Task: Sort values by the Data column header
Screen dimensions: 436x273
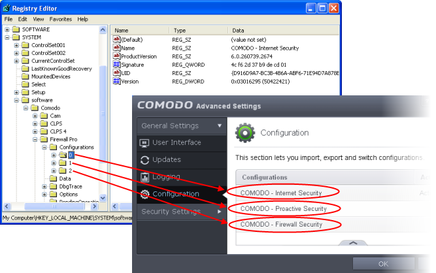Action: click(x=284, y=30)
